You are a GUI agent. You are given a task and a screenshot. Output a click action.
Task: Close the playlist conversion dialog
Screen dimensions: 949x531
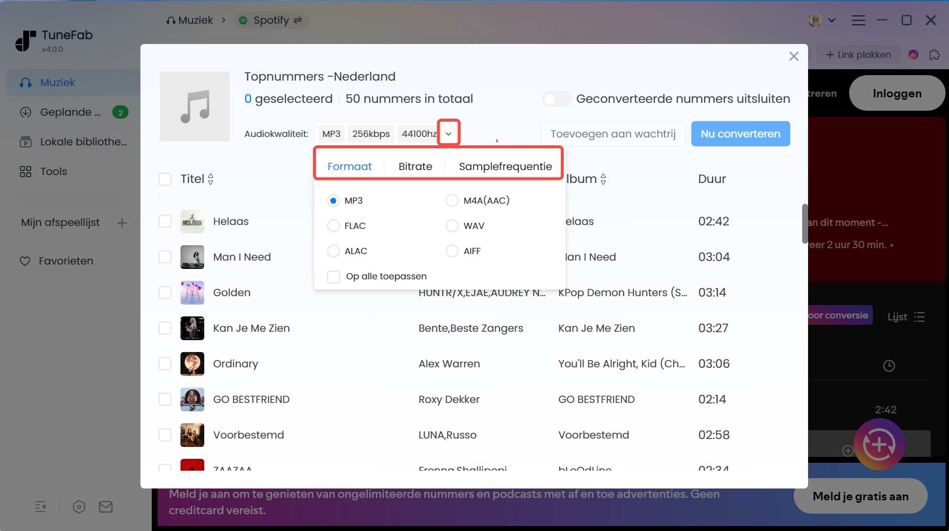coord(793,56)
